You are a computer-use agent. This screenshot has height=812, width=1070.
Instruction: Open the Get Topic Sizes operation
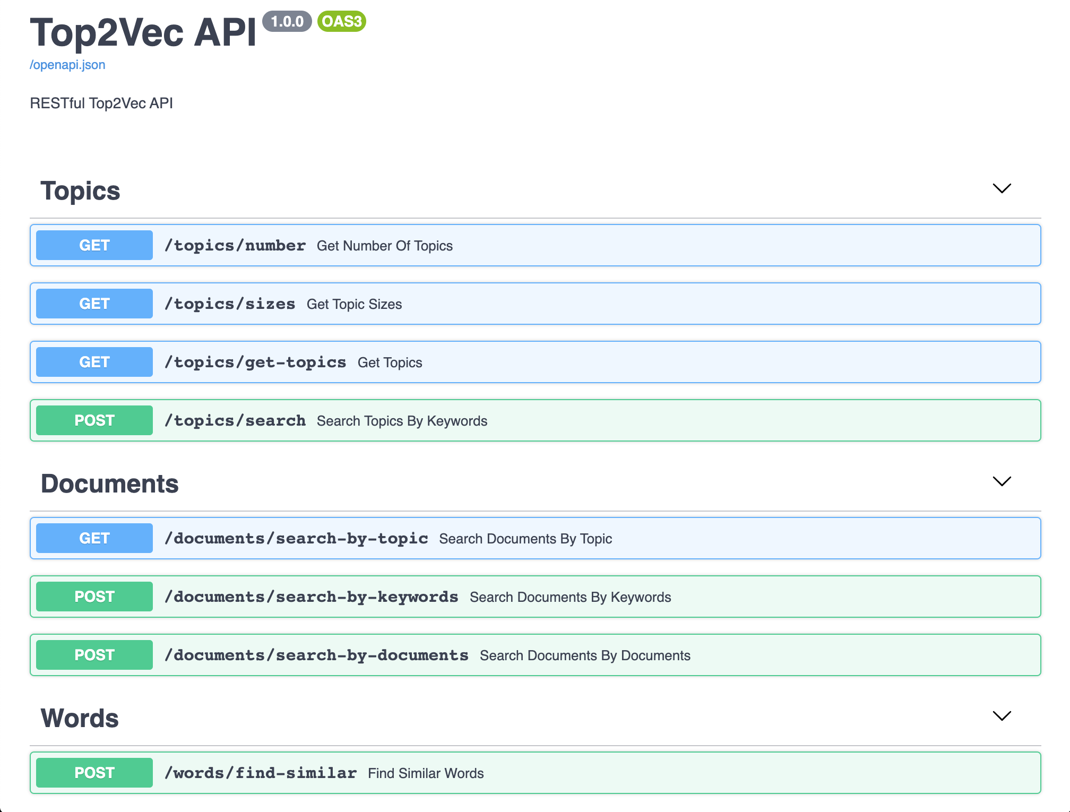pos(354,304)
